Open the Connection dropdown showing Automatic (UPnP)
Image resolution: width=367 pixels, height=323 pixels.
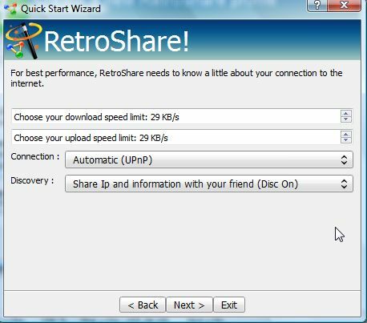(x=209, y=159)
